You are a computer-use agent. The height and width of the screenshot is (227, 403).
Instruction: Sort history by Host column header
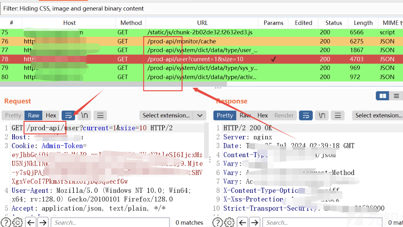coord(69,23)
